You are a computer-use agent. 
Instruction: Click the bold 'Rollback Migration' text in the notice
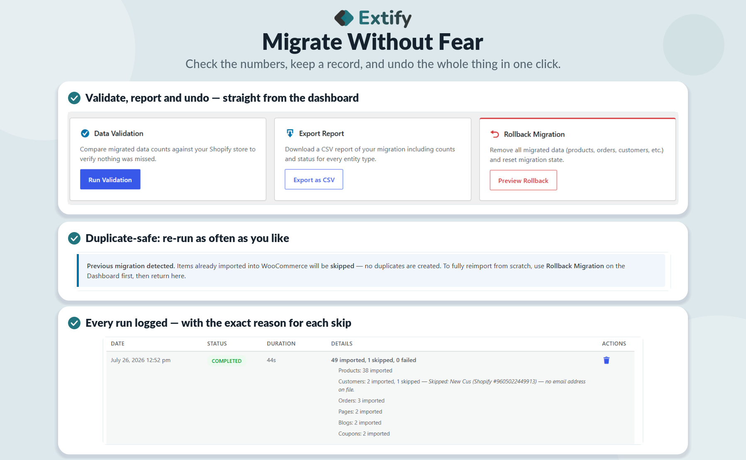pyautogui.click(x=575, y=266)
